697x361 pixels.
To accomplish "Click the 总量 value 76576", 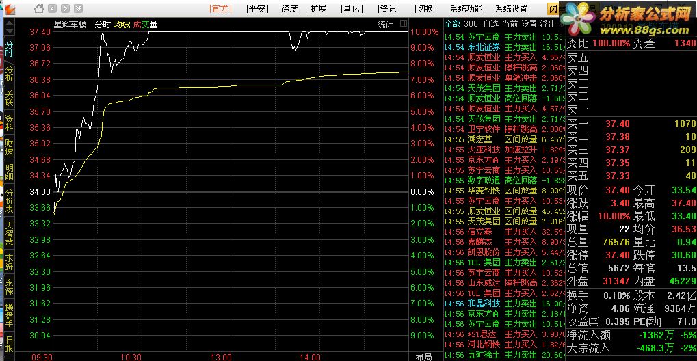I will point(616,242).
